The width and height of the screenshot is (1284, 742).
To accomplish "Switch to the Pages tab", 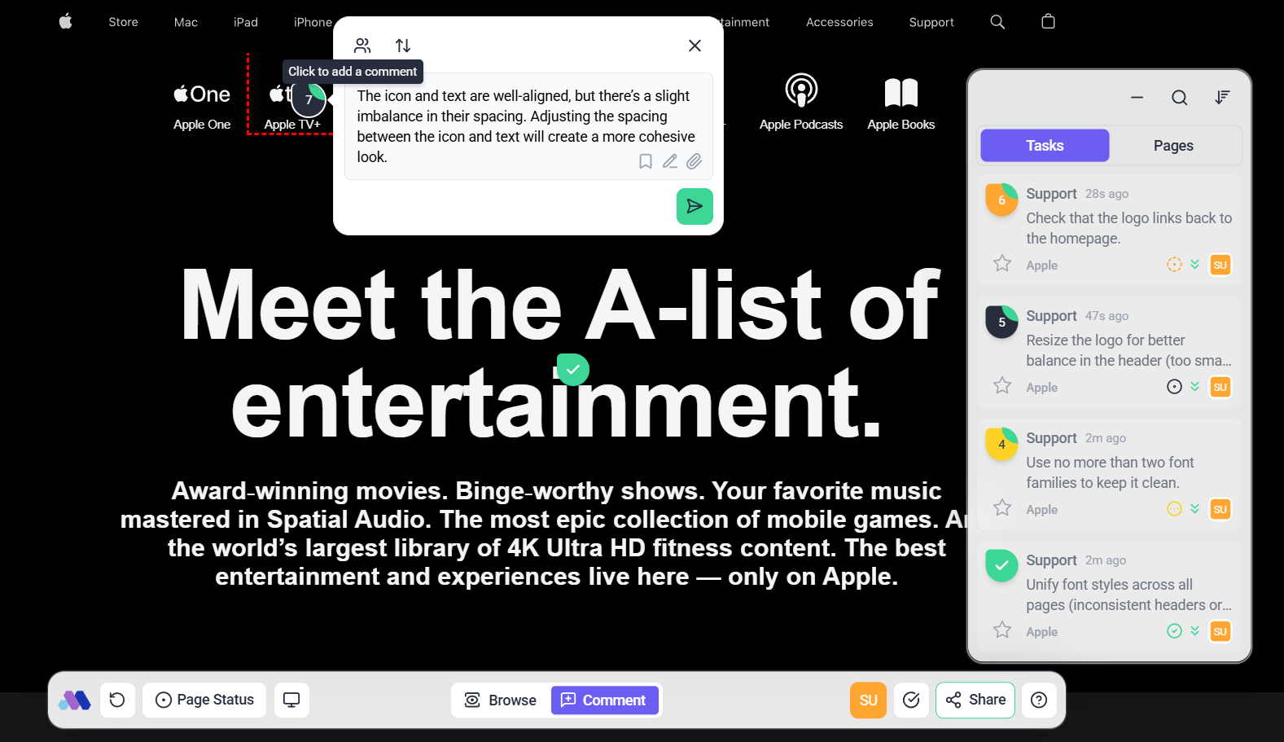I will (1172, 146).
